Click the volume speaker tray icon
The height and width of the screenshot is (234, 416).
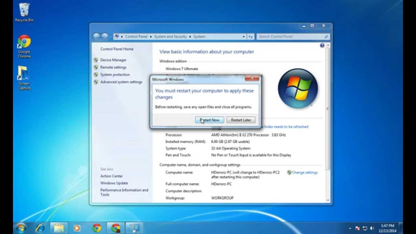[372, 228]
